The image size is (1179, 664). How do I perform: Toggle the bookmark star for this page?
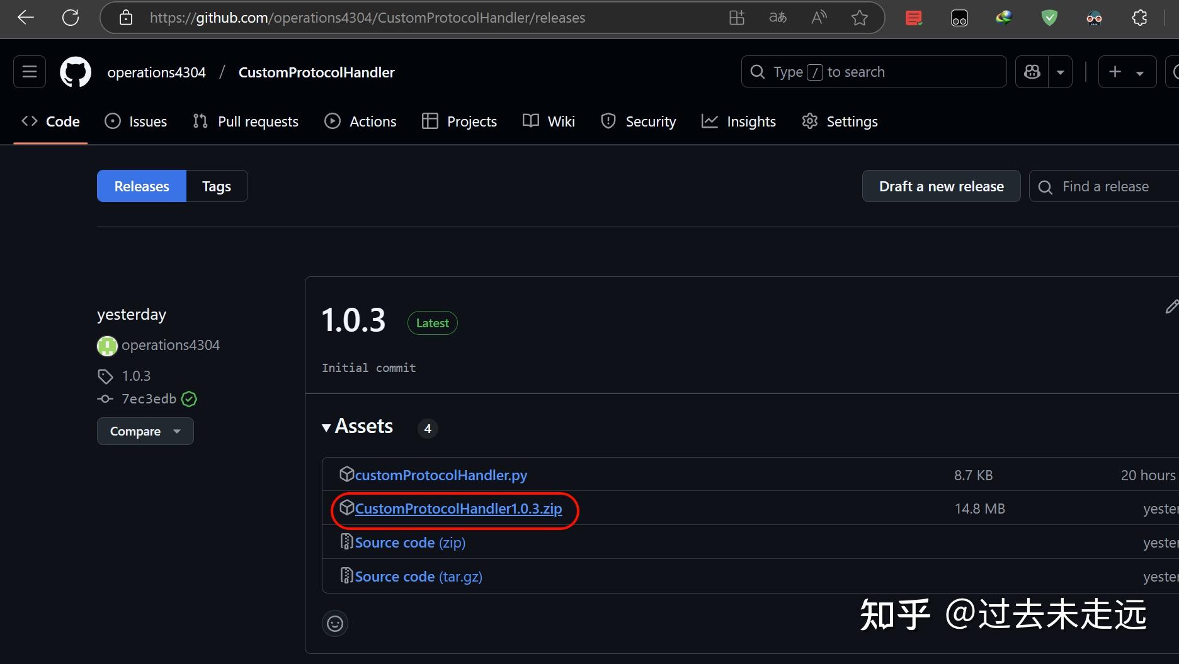click(x=860, y=18)
